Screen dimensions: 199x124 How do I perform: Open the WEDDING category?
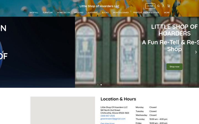(x=79, y=12)
